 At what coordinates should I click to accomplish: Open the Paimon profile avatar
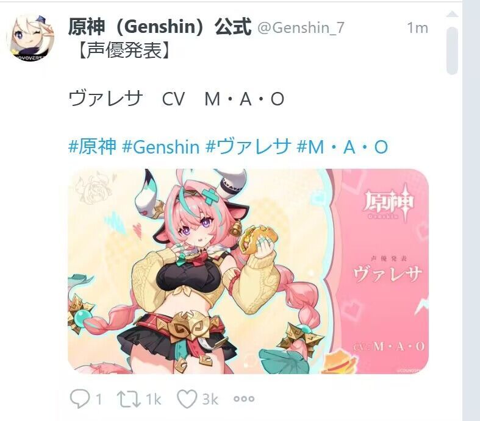30,37
